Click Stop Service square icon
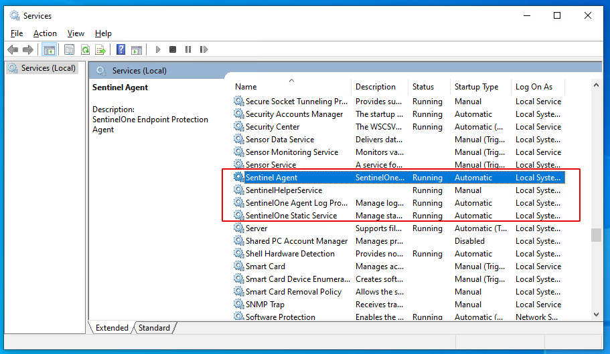 (x=173, y=49)
